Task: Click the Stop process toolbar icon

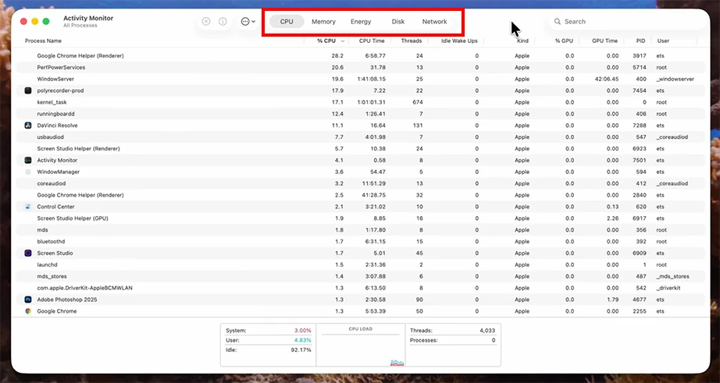Action: click(206, 22)
